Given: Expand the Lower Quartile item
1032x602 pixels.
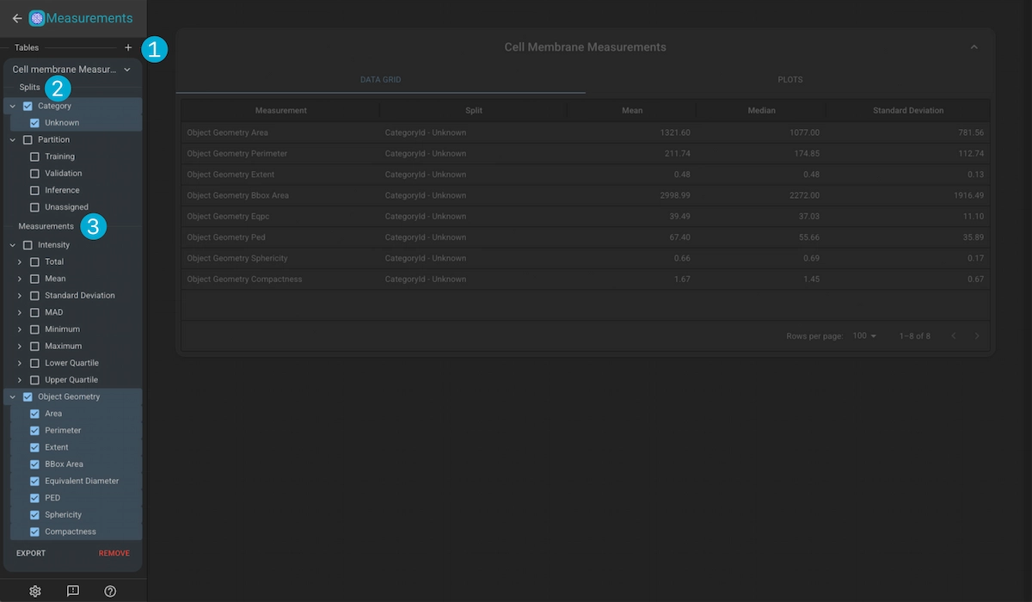Looking at the screenshot, I should 20,363.
